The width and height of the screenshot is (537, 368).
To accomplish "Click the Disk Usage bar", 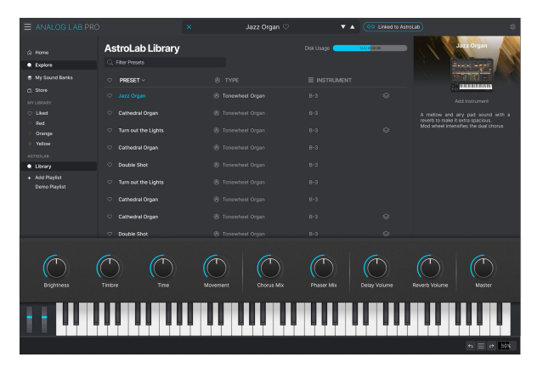I will (x=370, y=48).
